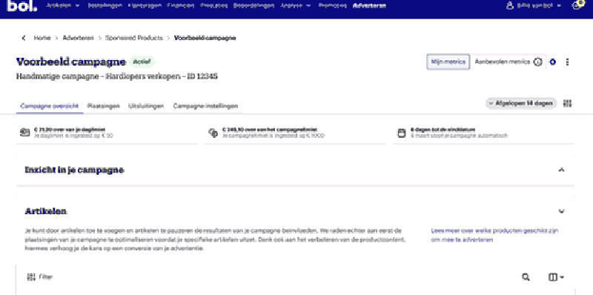Click the campagnelimiet coins icon
The image size is (593, 295).
[213, 133]
